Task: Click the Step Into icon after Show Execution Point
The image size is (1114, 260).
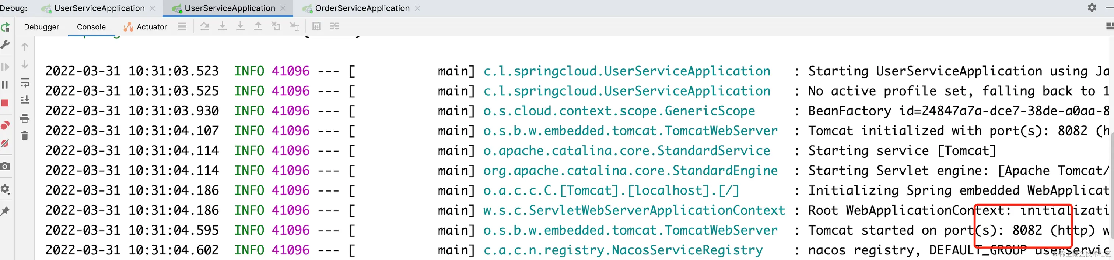Action: point(222,26)
